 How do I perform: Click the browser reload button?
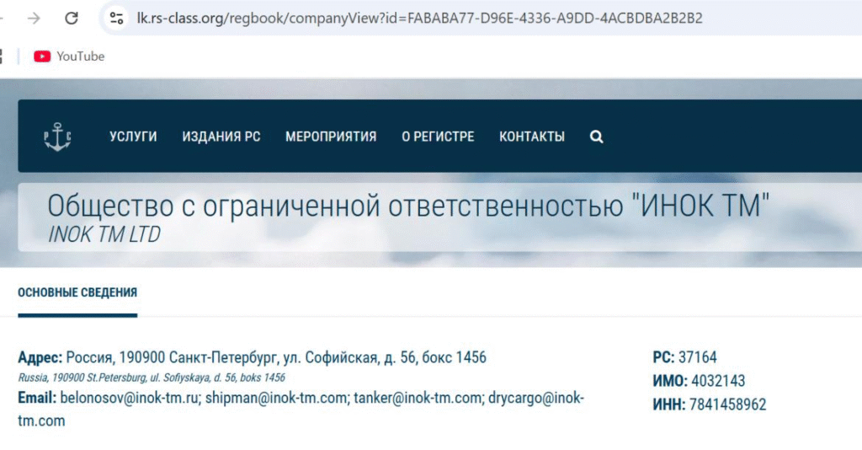click(72, 18)
